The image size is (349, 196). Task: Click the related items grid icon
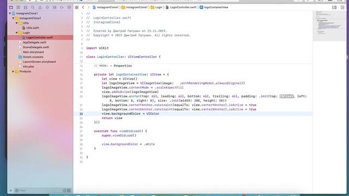point(77,7)
